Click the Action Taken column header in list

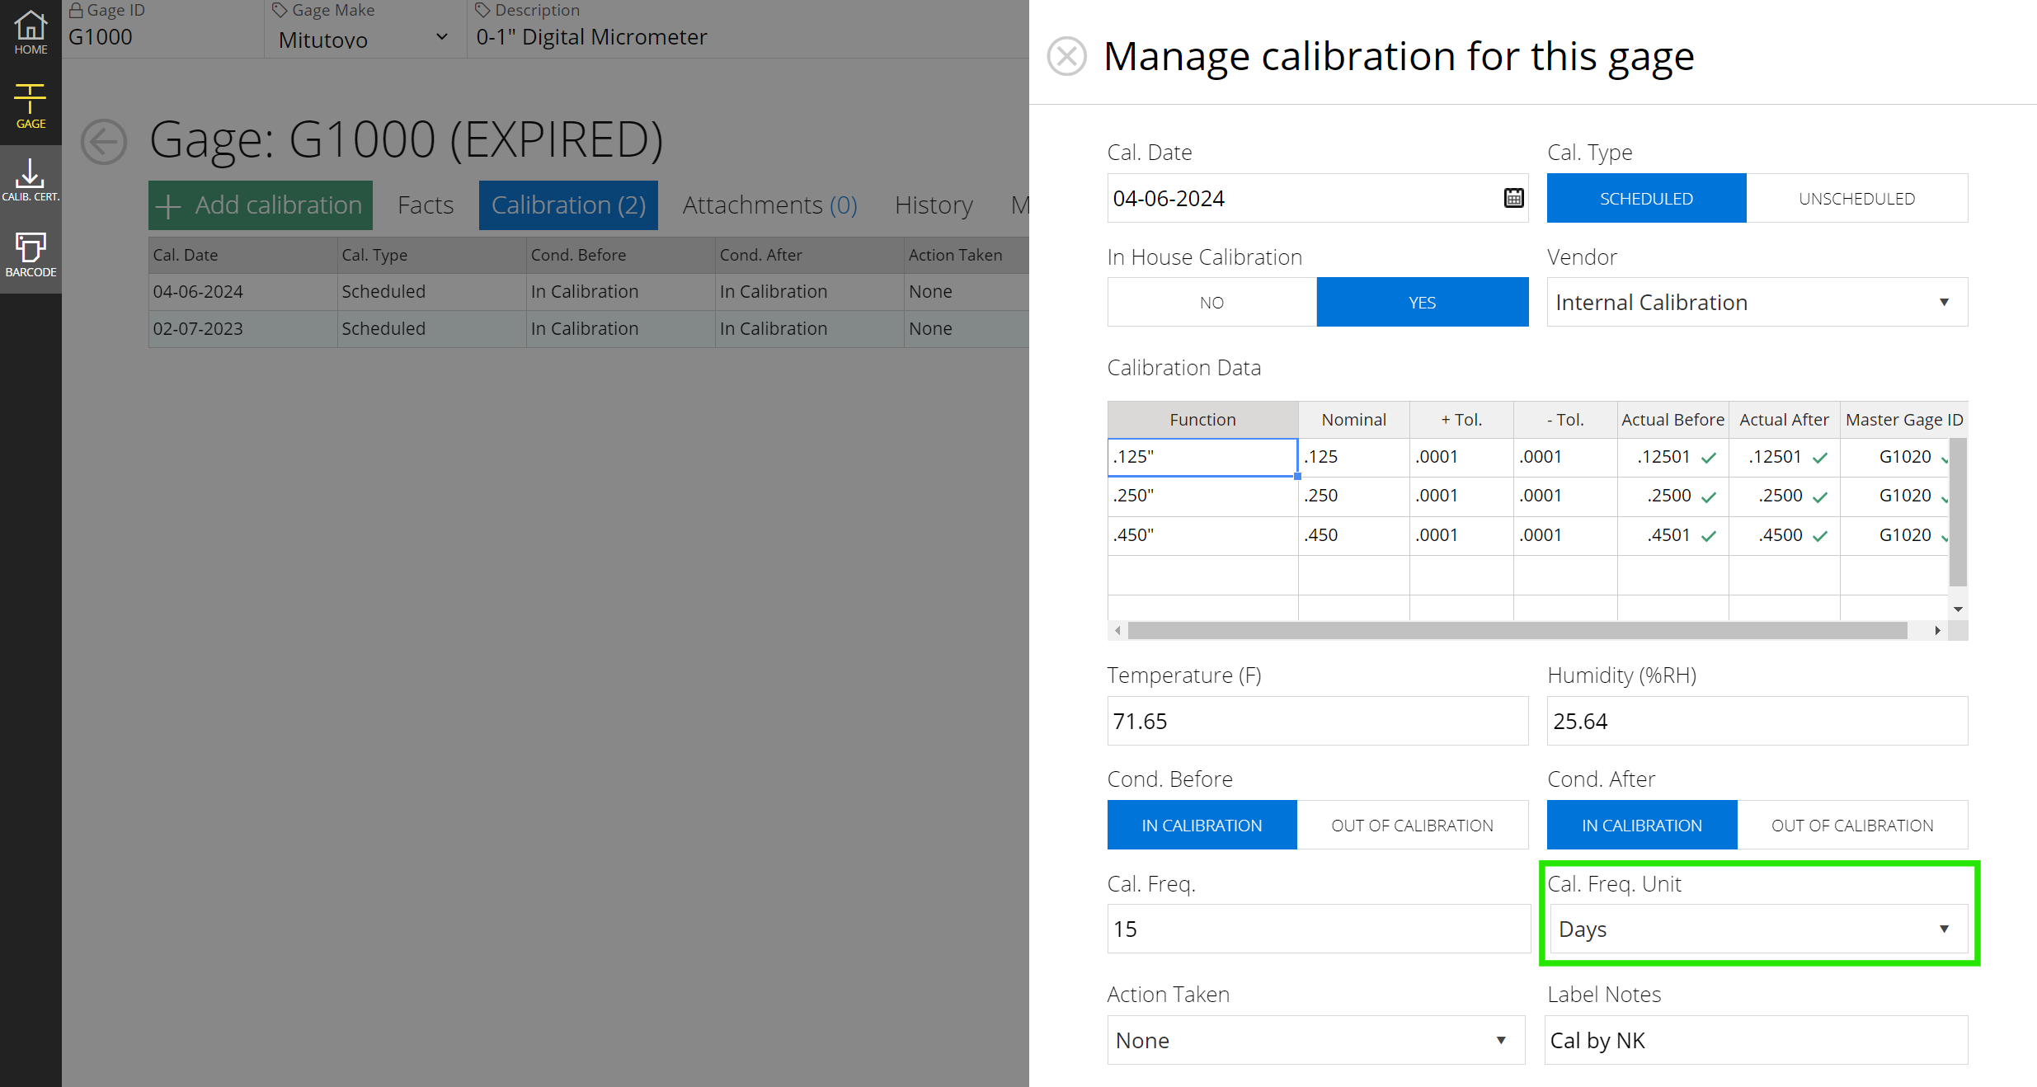[967, 256]
